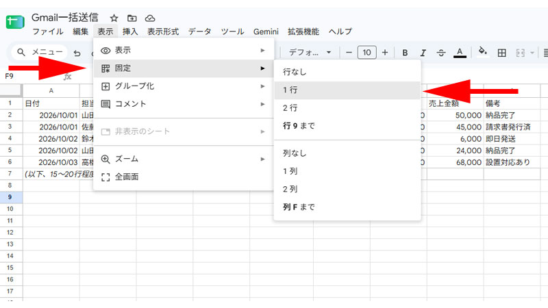Open the 編集 menu
Viewport: 548px width, 308px height.
pyautogui.click(x=80, y=31)
